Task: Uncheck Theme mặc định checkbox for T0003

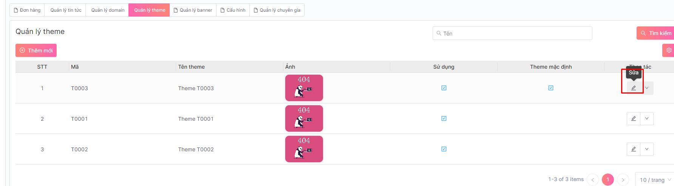Action: click(x=551, y=88)
